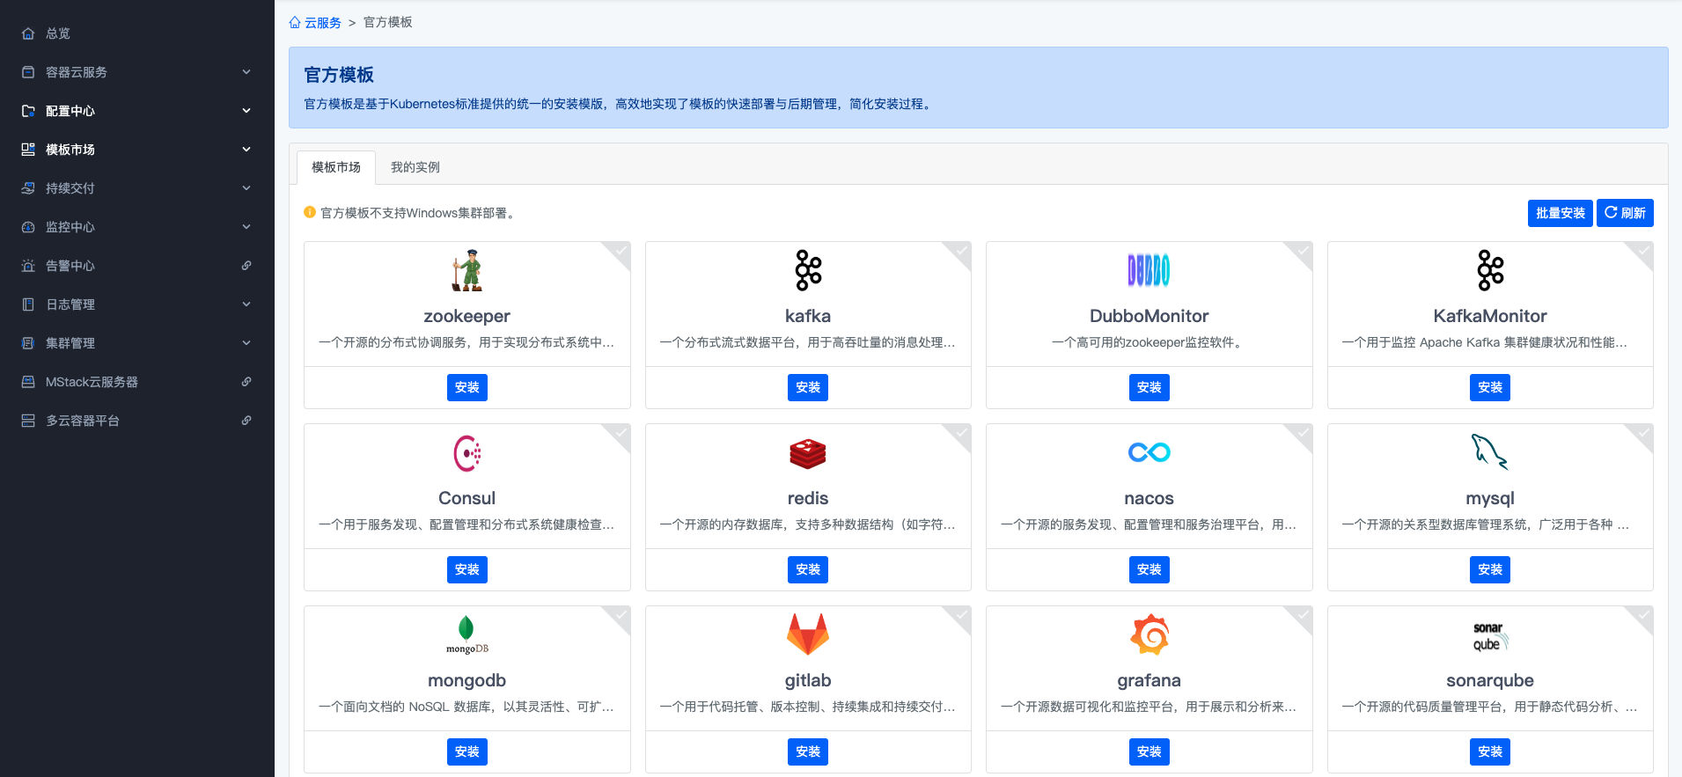The width and height of the screenshot is (1682, 777).
Task: Switch to the 我的实例 tab
Action: (x=415, y=167)
